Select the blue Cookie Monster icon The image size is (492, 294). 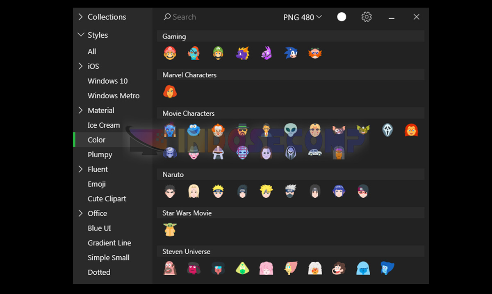pyautogui.click(x=194, y=130)
